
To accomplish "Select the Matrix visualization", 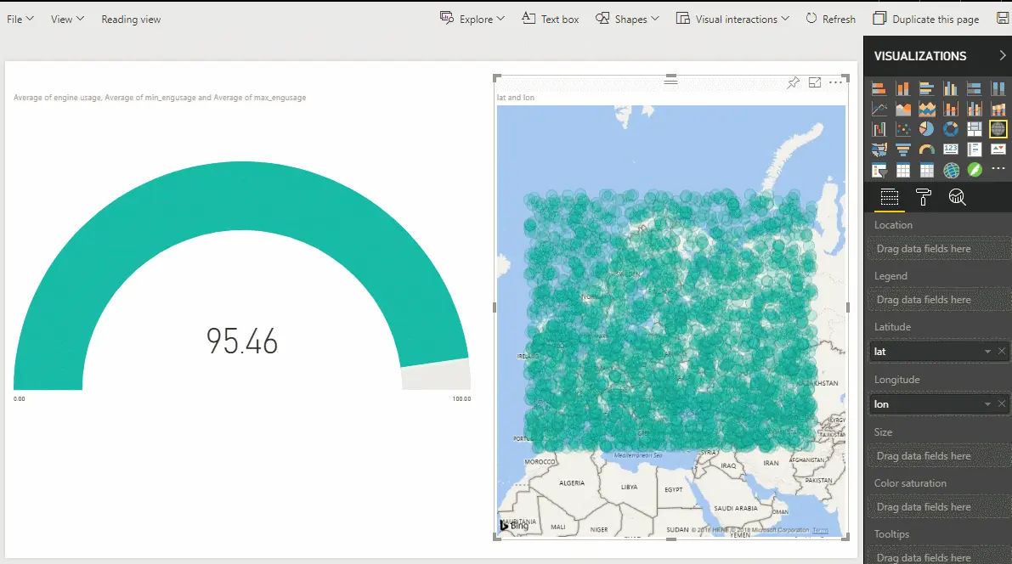I will pyautogui.click(x=927, y=171).
